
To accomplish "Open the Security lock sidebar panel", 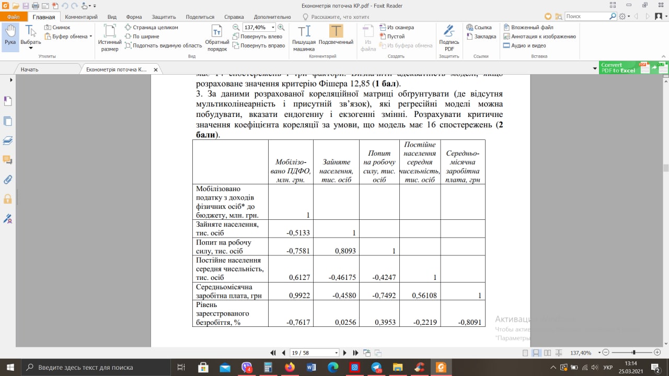I will pyautogui.click(x=7, y=199).
